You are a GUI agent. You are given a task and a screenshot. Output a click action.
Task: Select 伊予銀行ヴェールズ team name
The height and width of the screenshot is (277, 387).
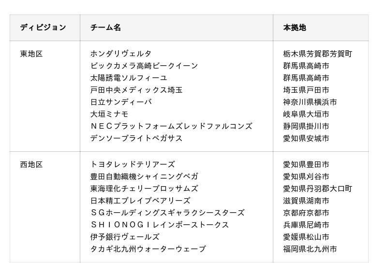tap(125, 237)
